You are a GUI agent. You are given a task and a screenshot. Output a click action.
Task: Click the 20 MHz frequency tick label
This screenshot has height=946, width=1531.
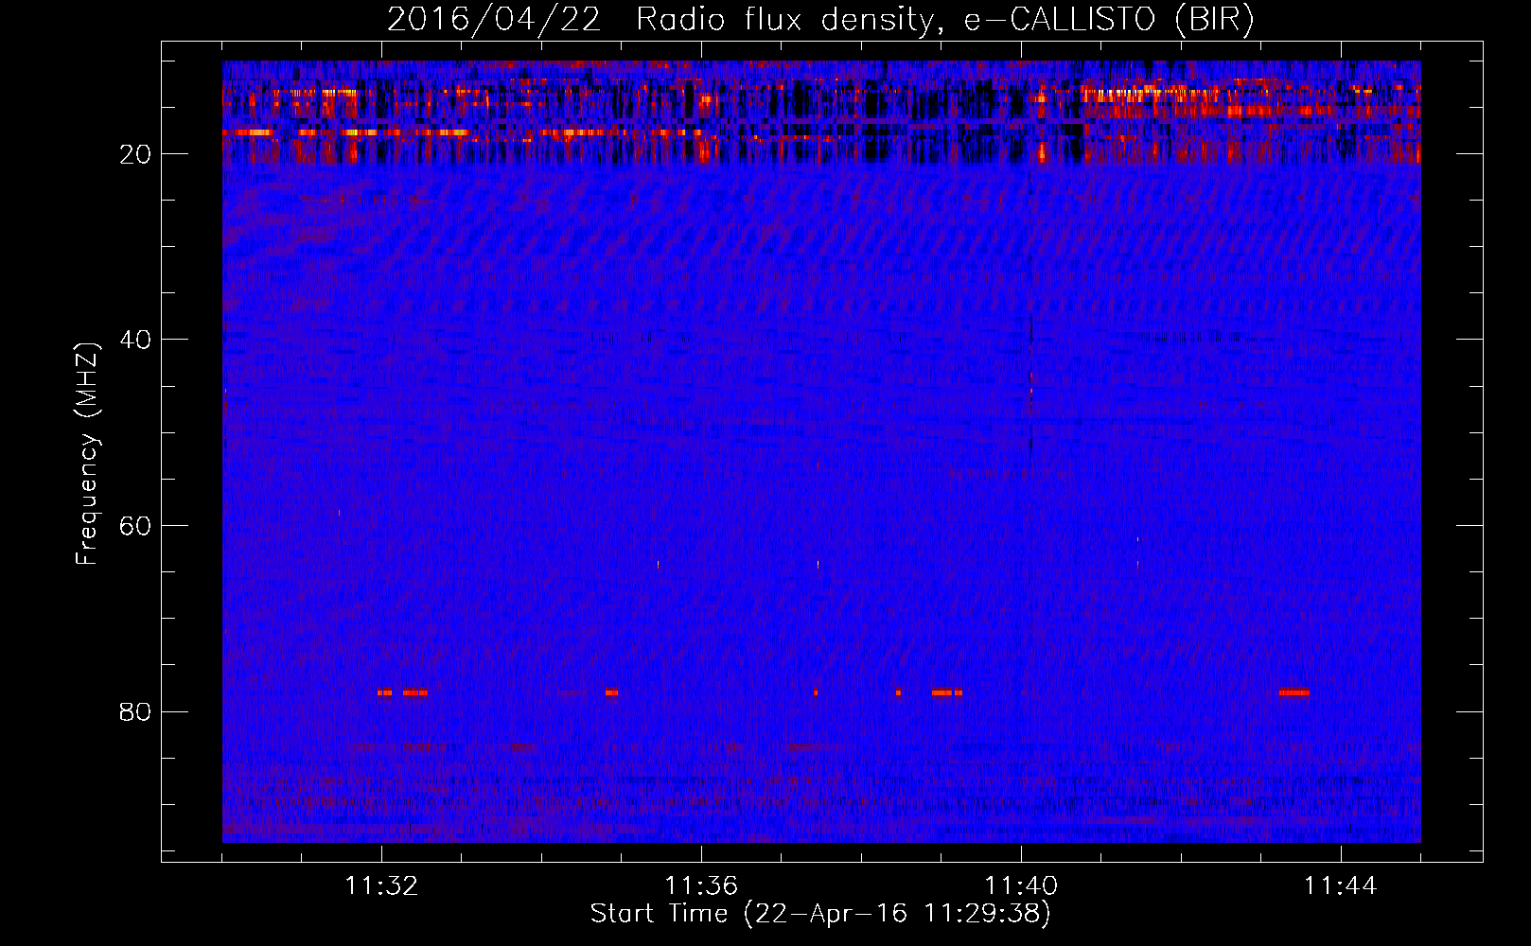pyautogui.click(x=135, y=154)
